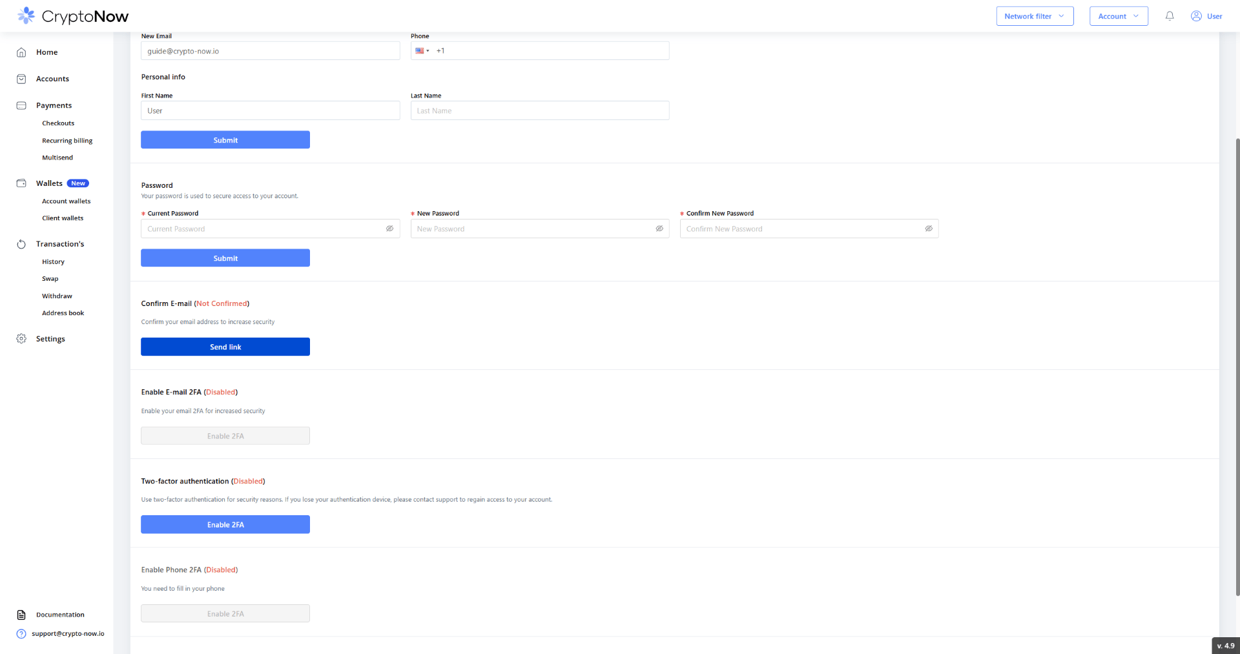This screenshot has height=654, width=1240.
Task: Click the Settings gear icon
Action: coord(21,339)
